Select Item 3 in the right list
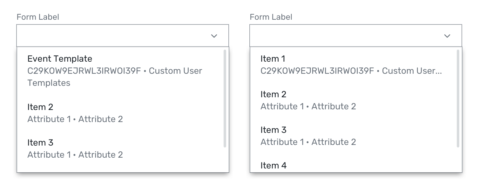479x185 pixels. 353,136
